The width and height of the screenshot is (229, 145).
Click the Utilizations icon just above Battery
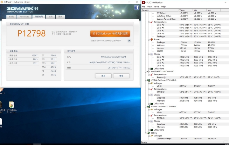(x=152, y=130)
